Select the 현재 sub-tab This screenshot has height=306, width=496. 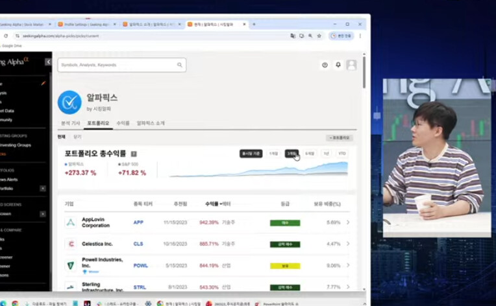(x=62, y=137)
